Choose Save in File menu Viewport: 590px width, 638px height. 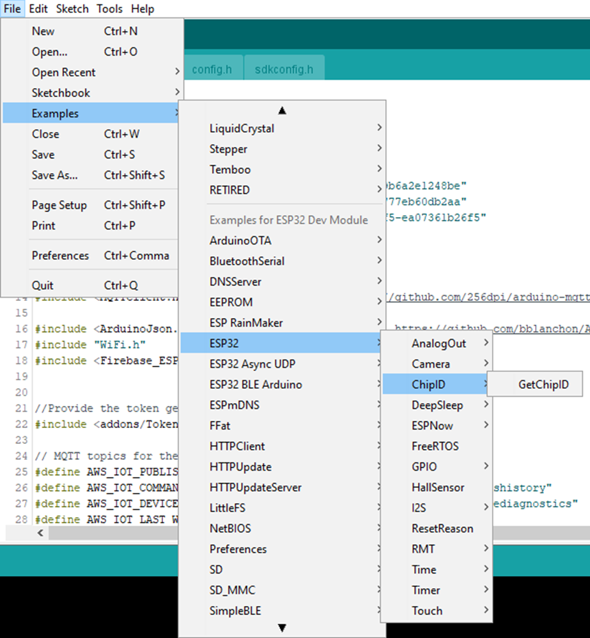pos(91,154)
